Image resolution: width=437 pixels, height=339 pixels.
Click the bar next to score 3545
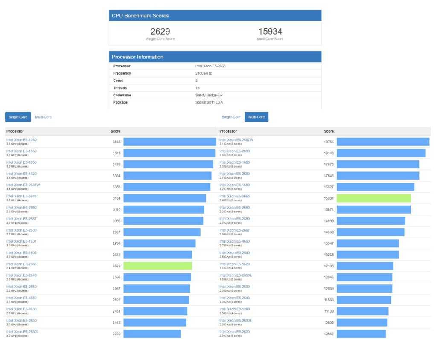click(x=170, y=142)
